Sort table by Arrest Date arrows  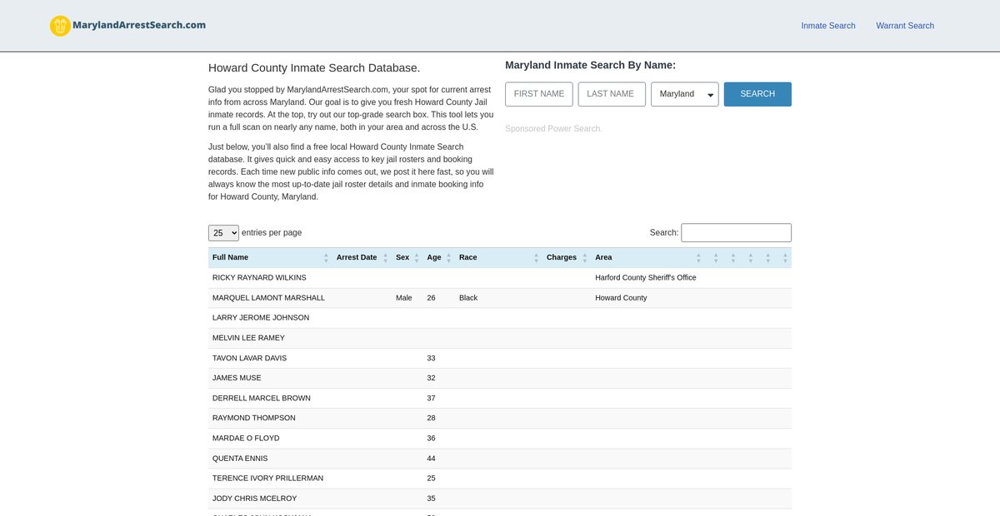[x=385, y=258]
